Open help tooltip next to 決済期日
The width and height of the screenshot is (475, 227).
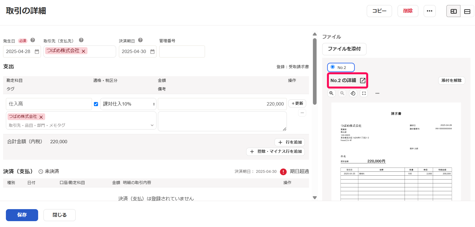click(140, 40)
